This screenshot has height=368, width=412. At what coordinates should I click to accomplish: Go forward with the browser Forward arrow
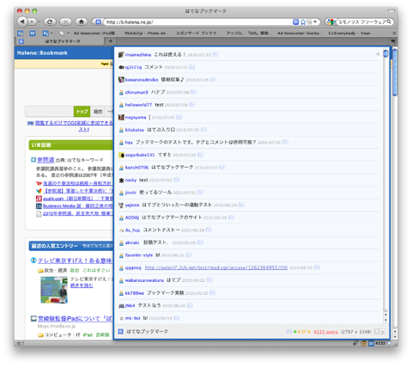(32, 21)
